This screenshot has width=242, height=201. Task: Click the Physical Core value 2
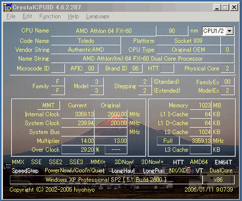227,68
